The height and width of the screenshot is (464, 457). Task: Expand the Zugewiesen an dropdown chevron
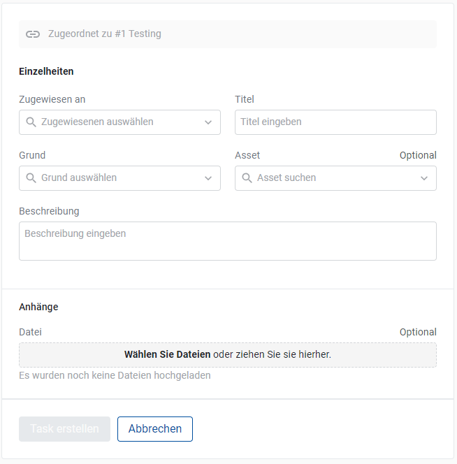pyautogui.click(x=208, y=122)
